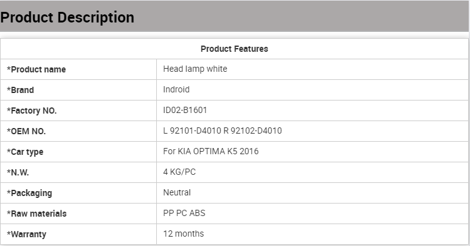470x246 pixels.
Task: Click the *N.W. label cell
Action: click(x=78, y=173)
